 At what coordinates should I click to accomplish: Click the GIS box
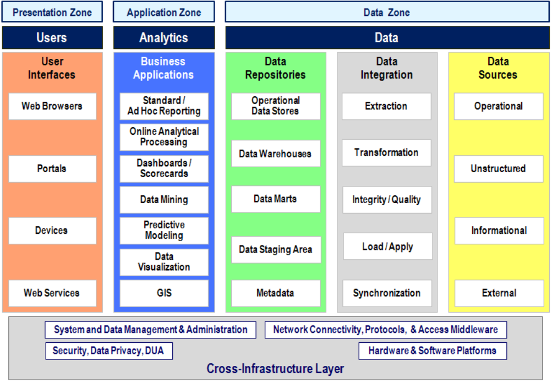click(x=164, y=293)
